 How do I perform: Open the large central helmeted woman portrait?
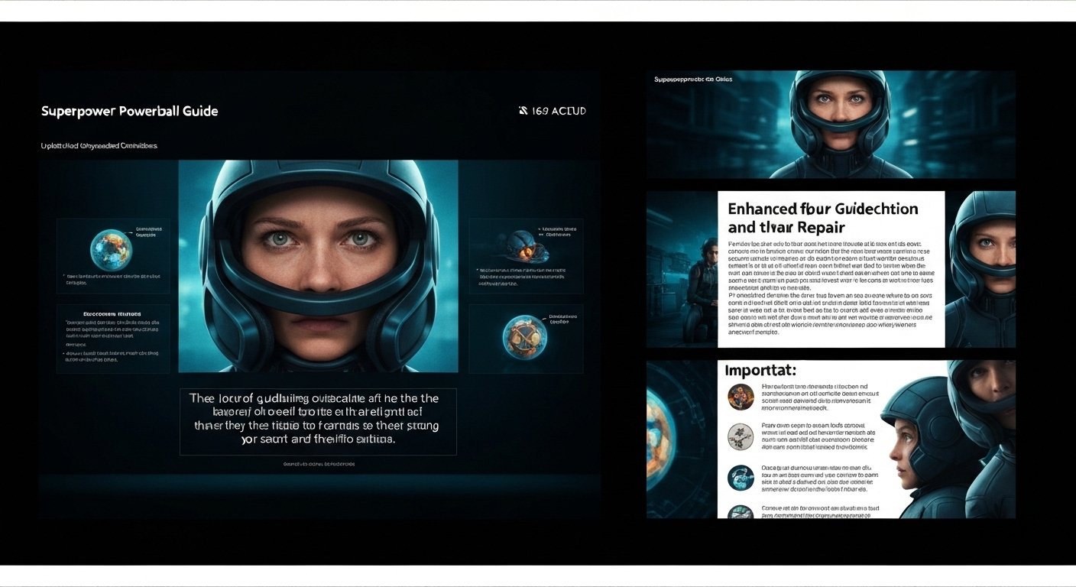(x=318, y=266)
